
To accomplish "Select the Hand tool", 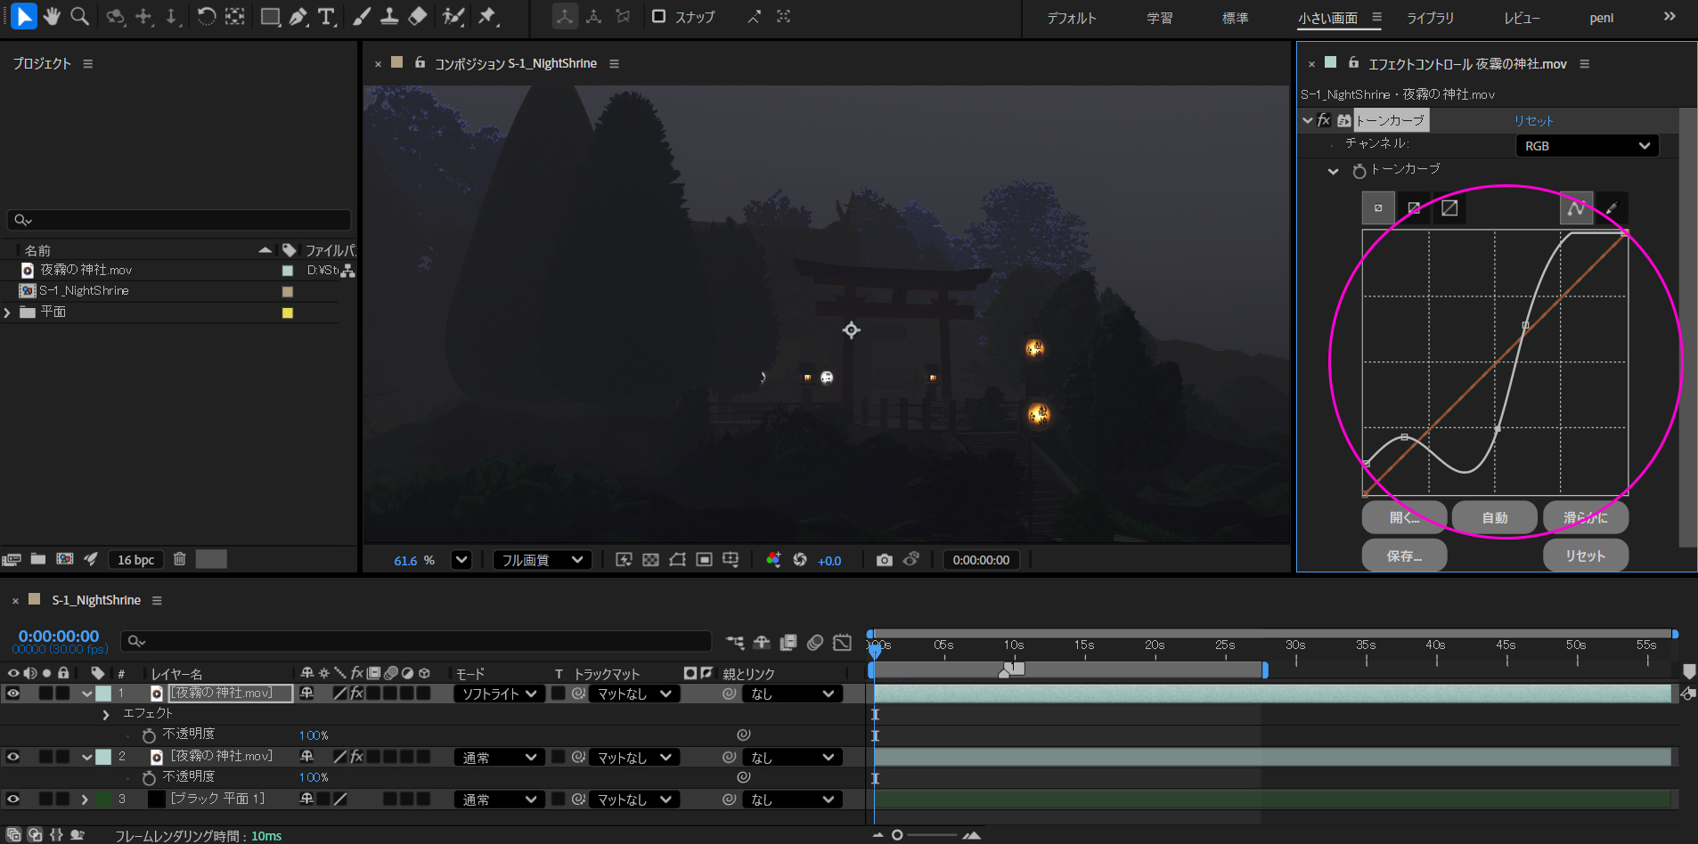I will pos(52,16).
